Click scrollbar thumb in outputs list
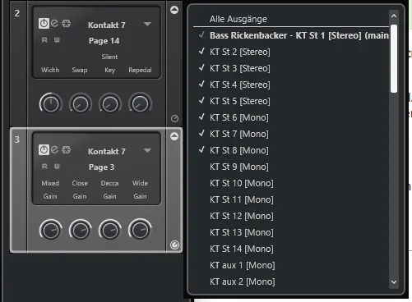The height and width of the screenshot is (302, 412). click(x=394, y=59)
